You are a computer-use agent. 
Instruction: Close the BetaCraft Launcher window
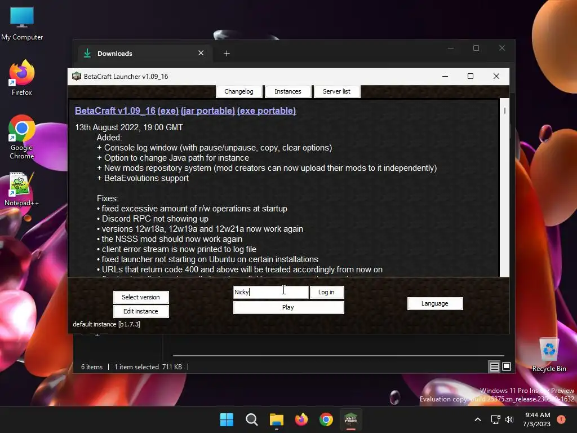(x=496, y=76)
